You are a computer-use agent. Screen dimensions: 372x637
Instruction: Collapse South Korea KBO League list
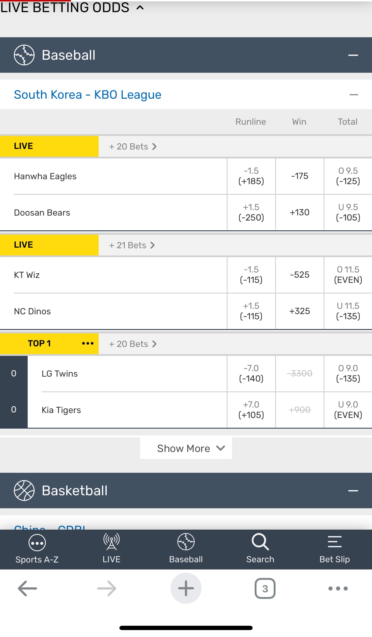354,95
